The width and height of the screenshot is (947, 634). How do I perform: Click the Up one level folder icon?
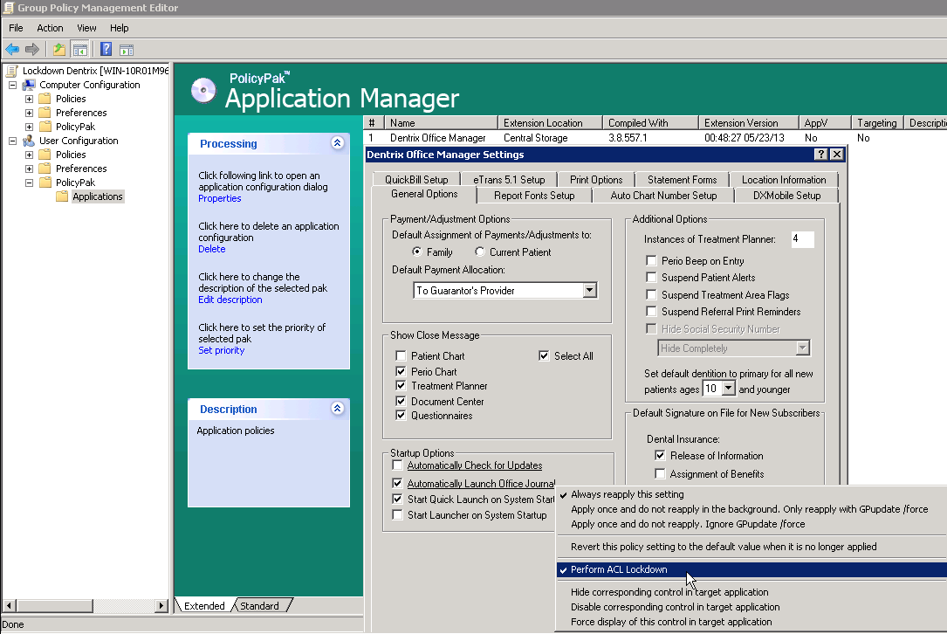click(59, 50)
